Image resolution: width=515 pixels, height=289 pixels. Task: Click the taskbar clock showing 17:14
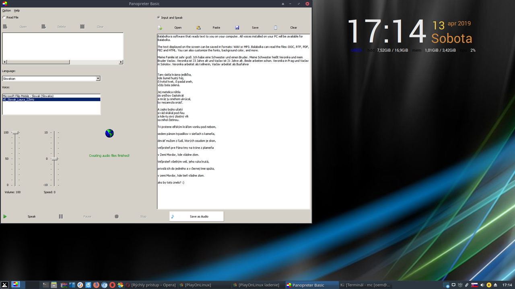coord(507,285)
